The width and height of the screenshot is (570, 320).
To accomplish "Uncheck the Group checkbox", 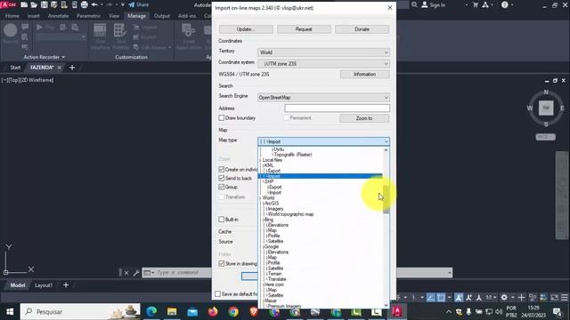I will point(222,187).
